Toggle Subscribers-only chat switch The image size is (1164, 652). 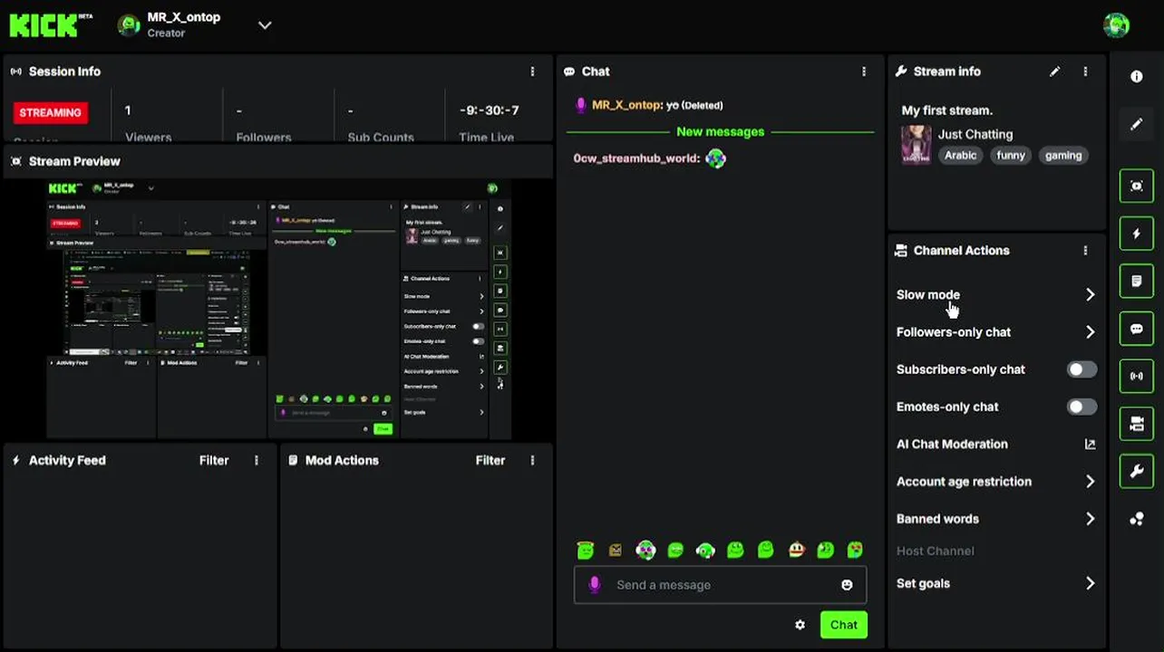tap(1082, 369)
